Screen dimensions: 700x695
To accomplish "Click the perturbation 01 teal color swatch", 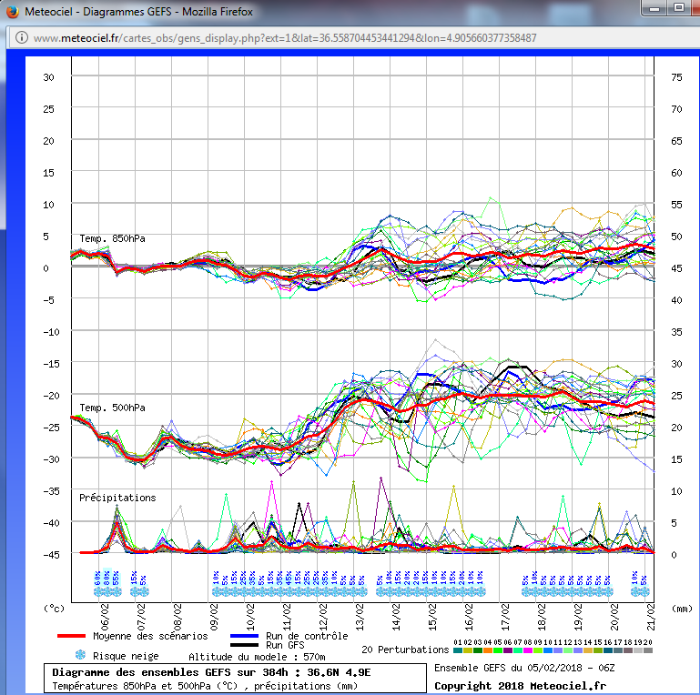I will (x=458, y=650).
